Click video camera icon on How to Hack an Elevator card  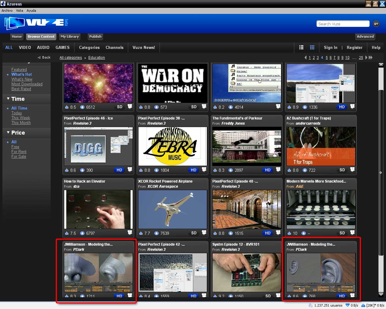tap(130, 233)
